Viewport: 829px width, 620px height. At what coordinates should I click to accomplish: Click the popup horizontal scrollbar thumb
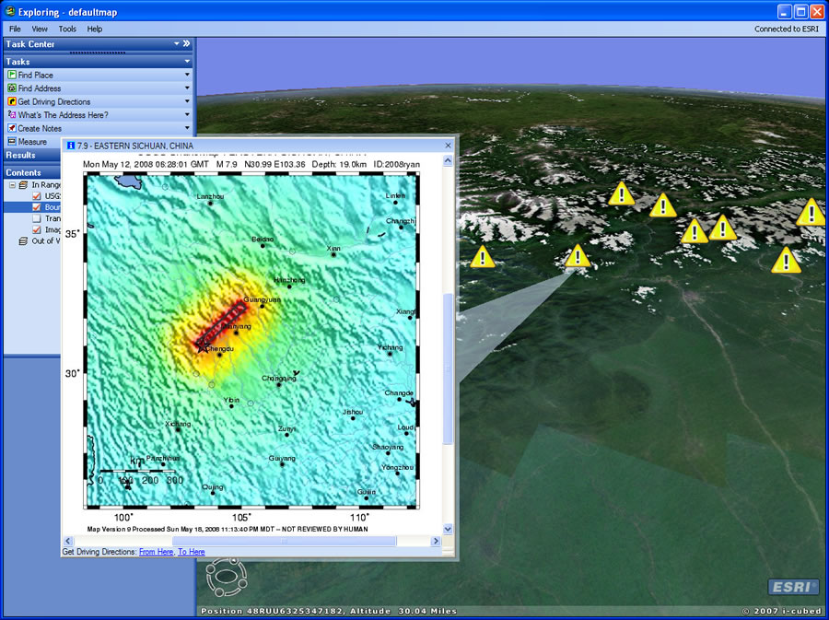click(x=284, y=541)
